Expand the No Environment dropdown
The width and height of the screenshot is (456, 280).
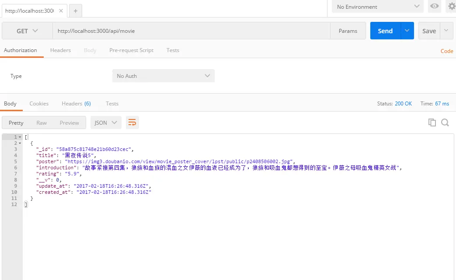coord(378,7)
